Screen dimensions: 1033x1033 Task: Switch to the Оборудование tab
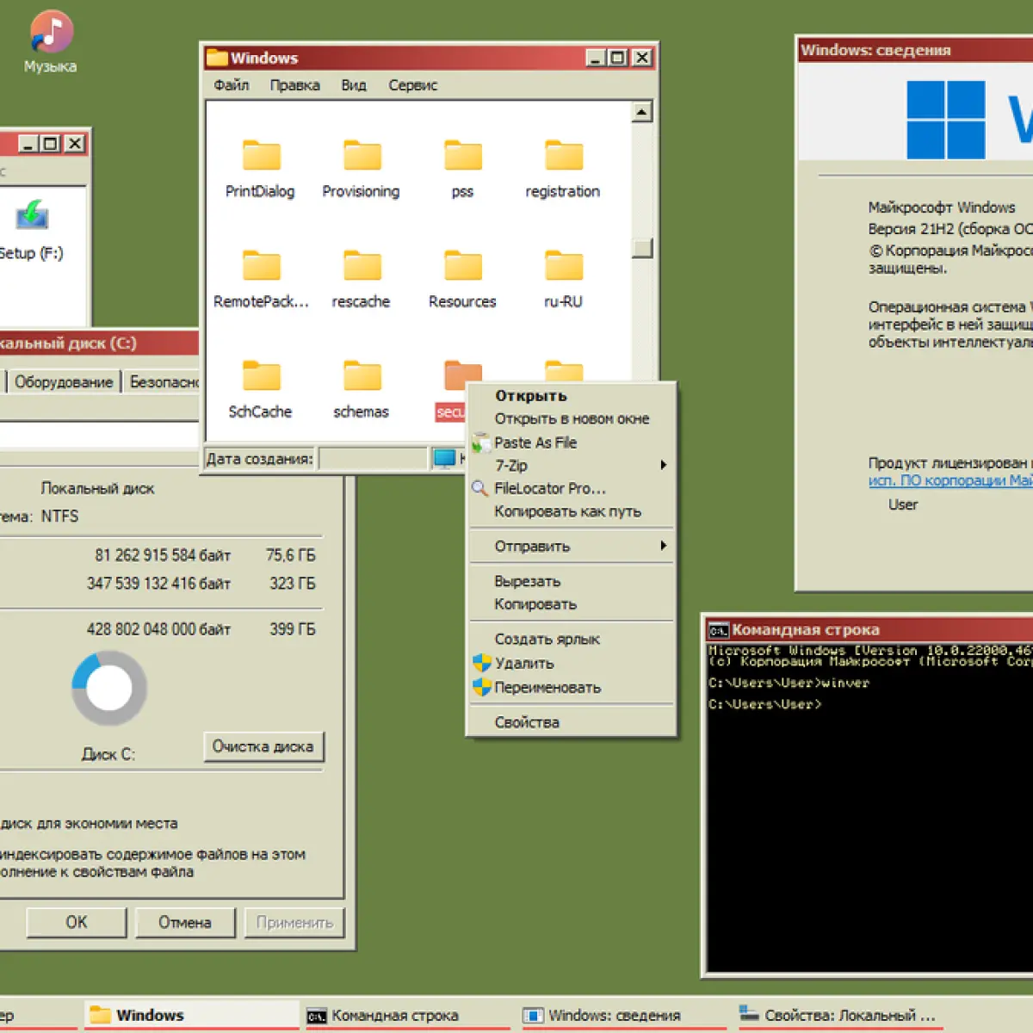click(x=64, y=382)
